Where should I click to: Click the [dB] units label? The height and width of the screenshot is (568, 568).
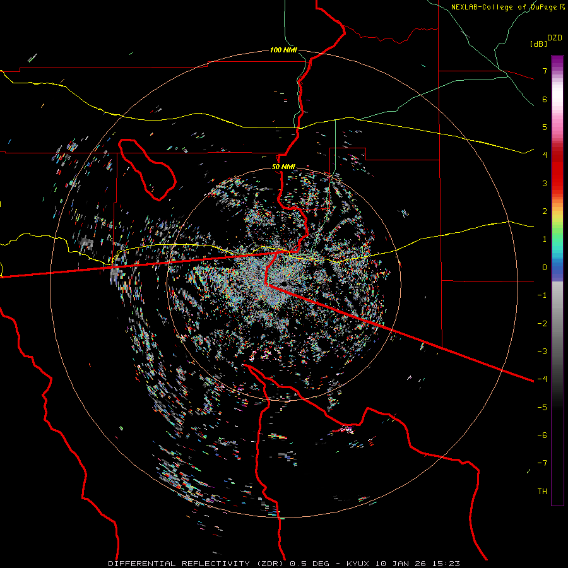click(x=538, y=44)
